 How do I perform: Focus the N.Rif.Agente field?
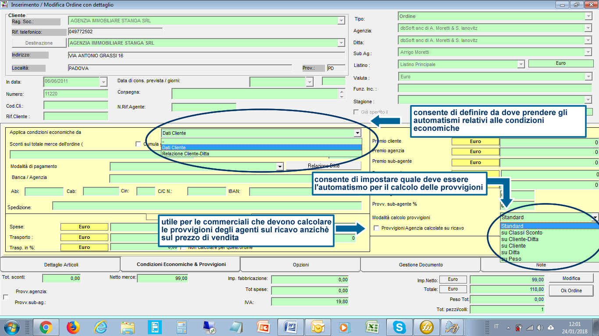[204, 107]
